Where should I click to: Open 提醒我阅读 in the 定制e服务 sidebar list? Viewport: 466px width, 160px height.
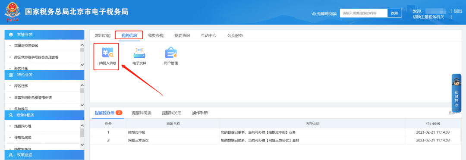tap(23, 138)
